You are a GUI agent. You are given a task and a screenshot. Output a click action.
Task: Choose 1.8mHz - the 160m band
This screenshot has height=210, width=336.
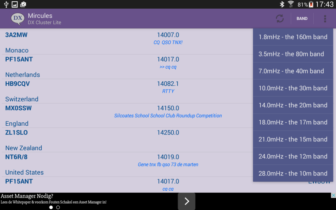tap(293, 37)
